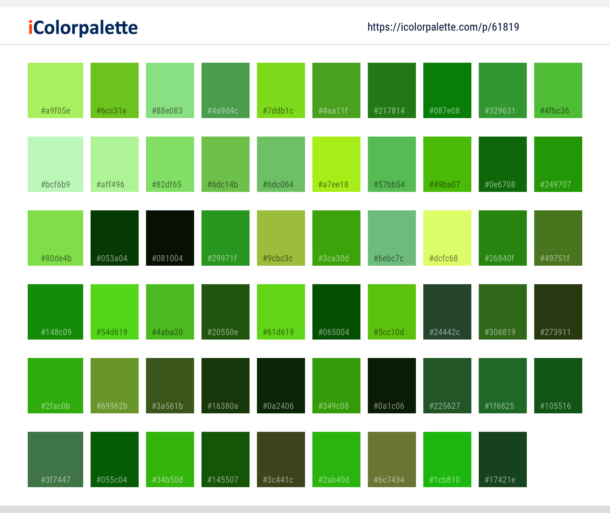Image resolution: width=610 pixels, height=513 pixels.
Task: Select the #a9f05e color swatch
Action: click(x=55, y=90)
